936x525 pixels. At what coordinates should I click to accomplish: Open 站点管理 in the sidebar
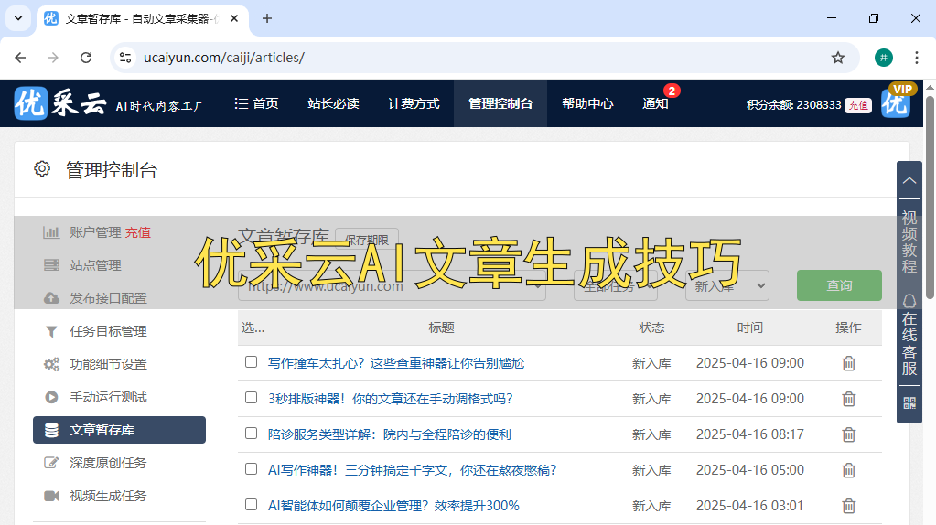[95, 265]
